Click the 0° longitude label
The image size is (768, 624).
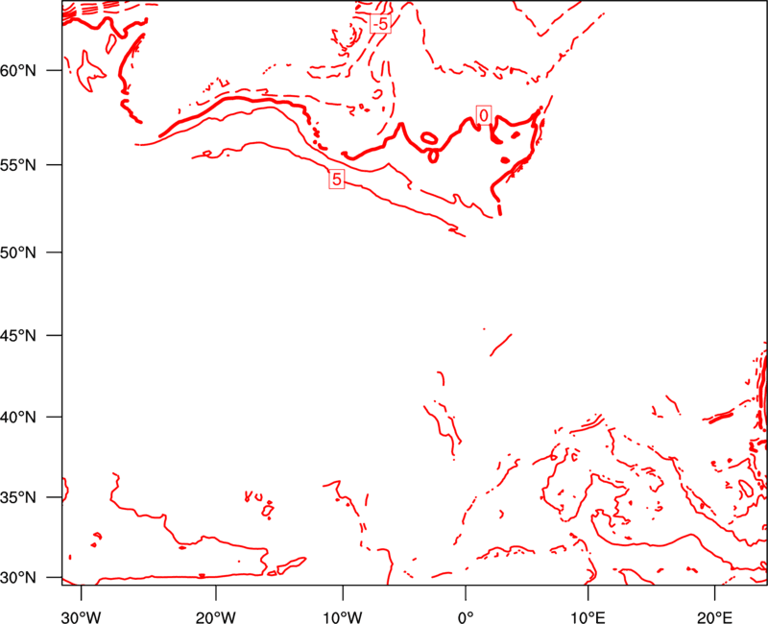(x=466, y=617)
